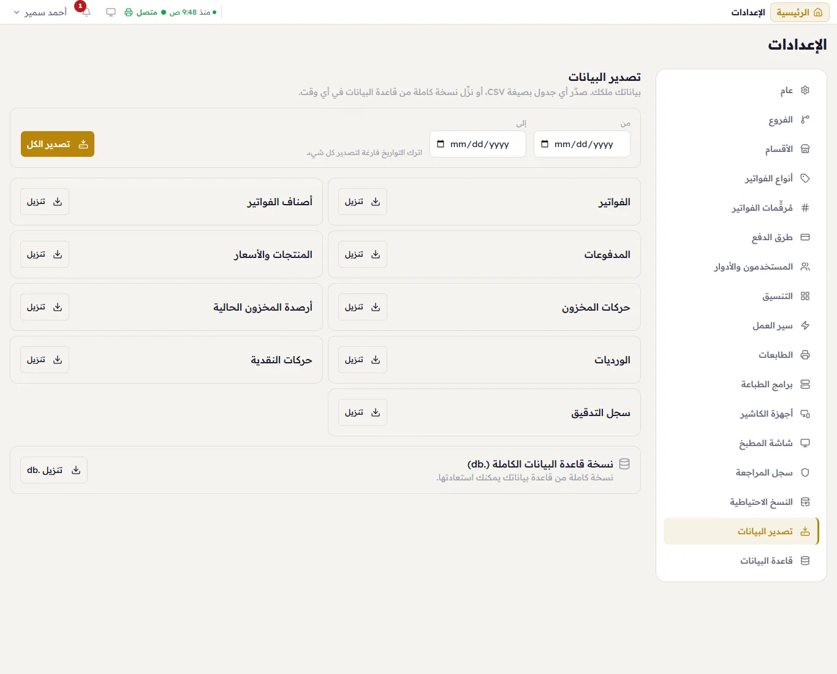This screenshot has width=837, height=674.
Task: Open المستخدمون والأدوار users and roles
Action: click(x=741, y=267)
